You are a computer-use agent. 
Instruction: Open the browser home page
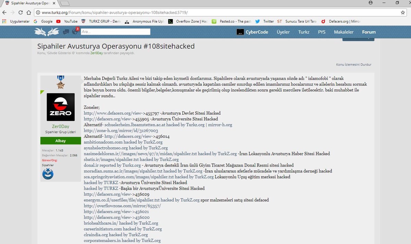[28, 12]
